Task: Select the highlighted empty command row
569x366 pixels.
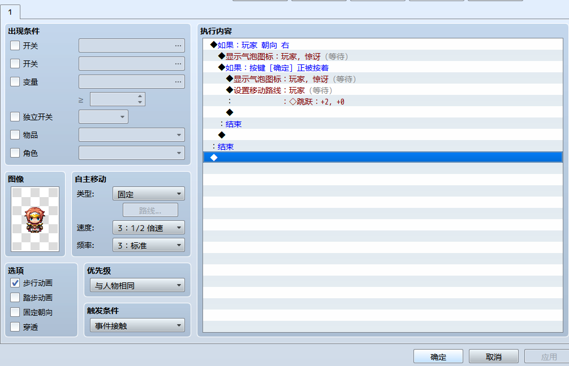Action: [x=382, y=157]
